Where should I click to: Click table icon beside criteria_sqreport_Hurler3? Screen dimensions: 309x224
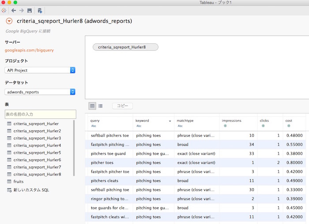[9, 138]
